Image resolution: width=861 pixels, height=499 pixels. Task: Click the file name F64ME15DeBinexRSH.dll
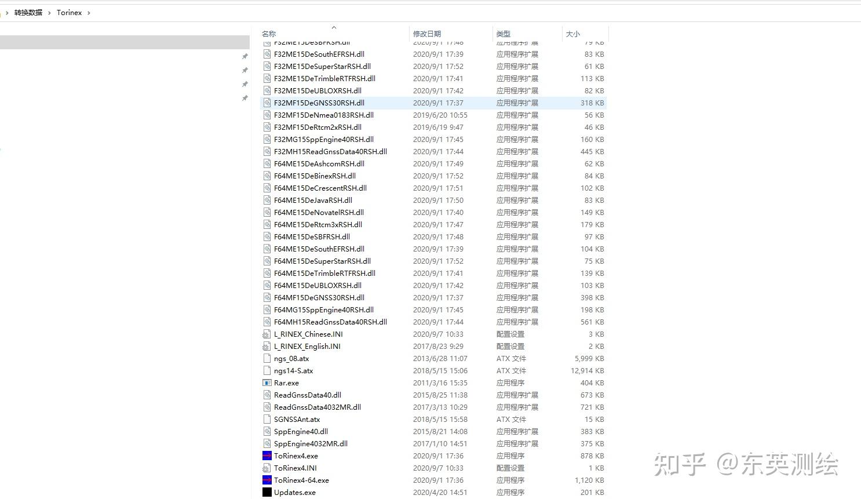pyautogui.click(x=315, y=176)
